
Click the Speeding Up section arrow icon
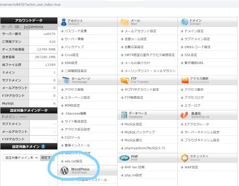185,115
